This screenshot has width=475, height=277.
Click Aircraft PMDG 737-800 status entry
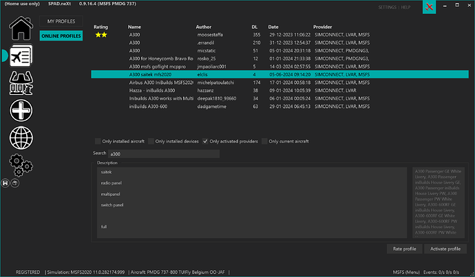(178, 272)
